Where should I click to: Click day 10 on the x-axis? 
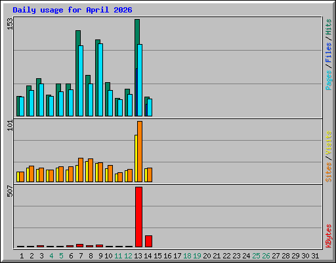click(108, 256)
